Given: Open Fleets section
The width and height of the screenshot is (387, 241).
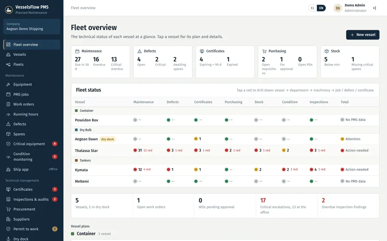Looking at the screenshot, I should [31, 64].
